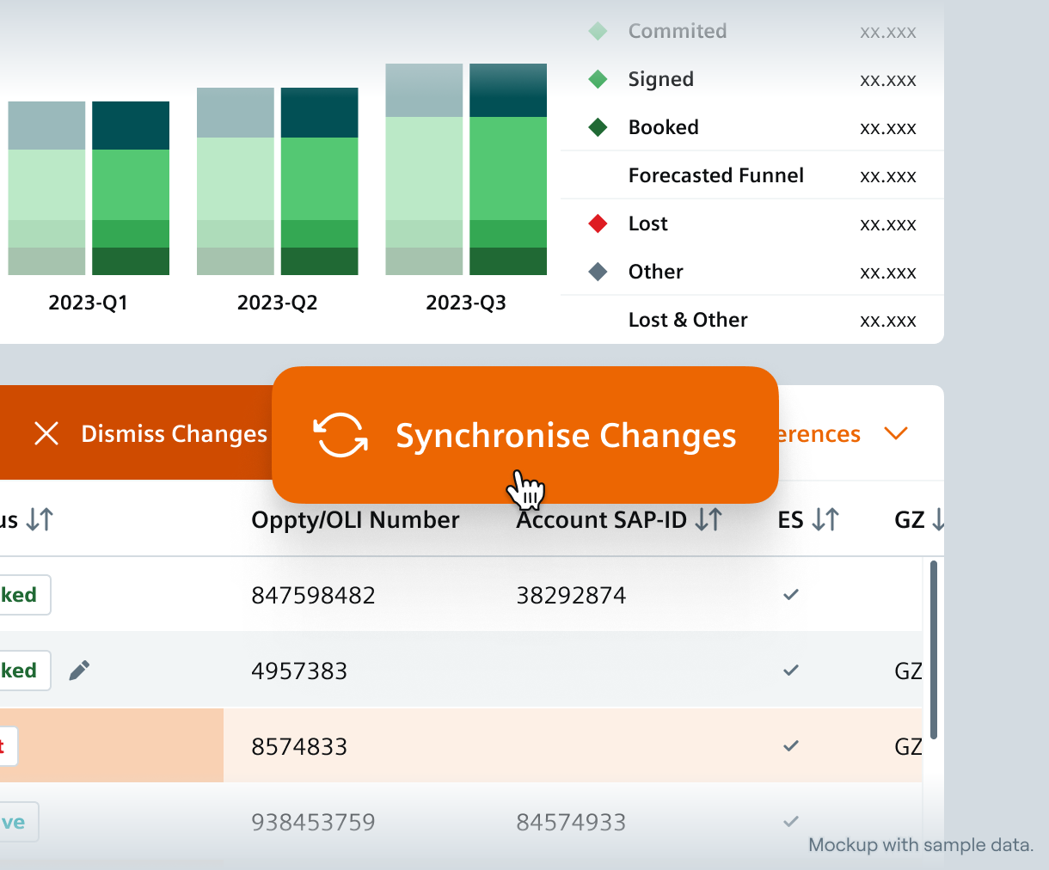Select Oppty number 8574833 cell
This screenshot has height=870, width=1049.
299,746
